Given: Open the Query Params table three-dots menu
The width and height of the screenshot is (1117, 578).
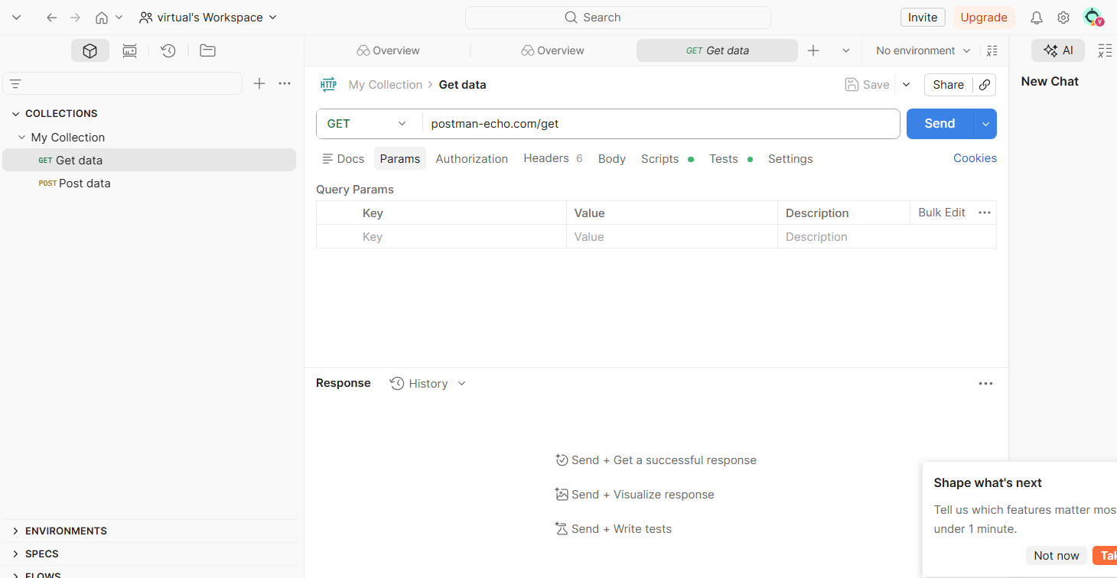Looking at the screenshot, I should [985, 213].
